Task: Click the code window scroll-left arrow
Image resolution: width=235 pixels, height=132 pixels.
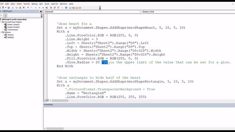Action: click(x=51, y=100)
